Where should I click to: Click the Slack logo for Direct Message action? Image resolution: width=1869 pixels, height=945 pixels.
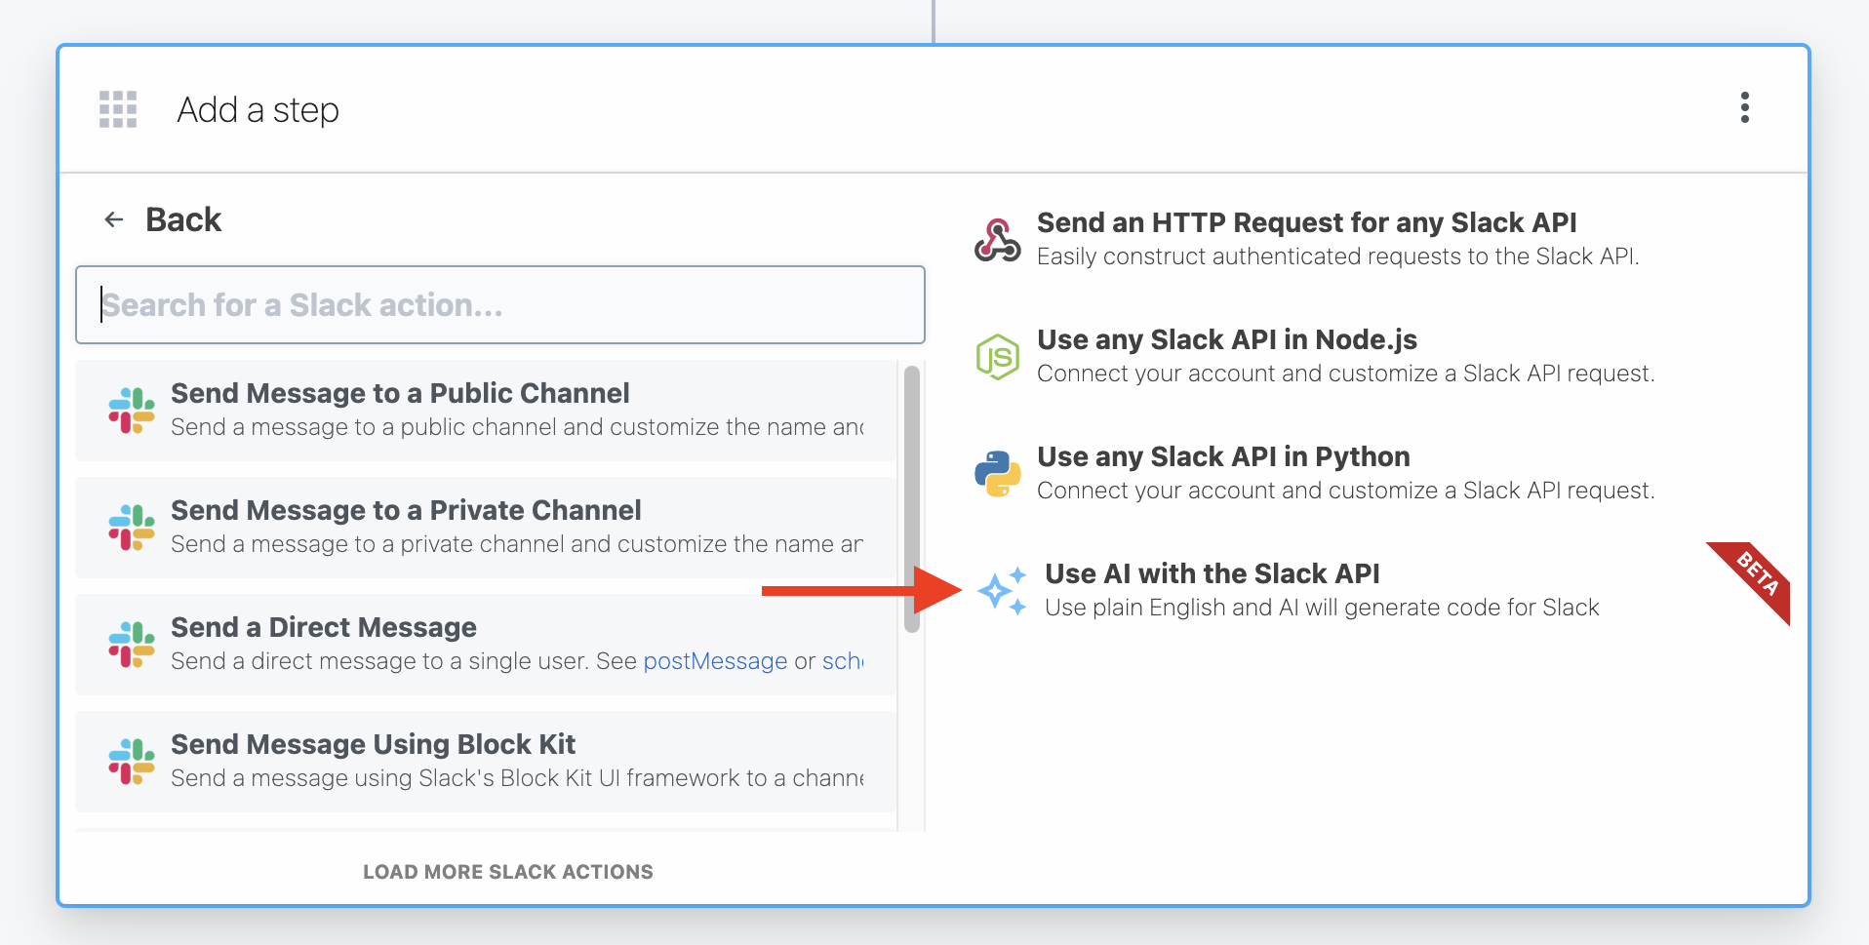[132, 645]
